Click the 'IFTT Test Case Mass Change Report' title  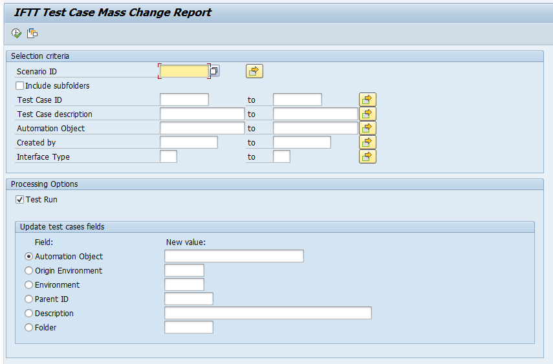113,12
